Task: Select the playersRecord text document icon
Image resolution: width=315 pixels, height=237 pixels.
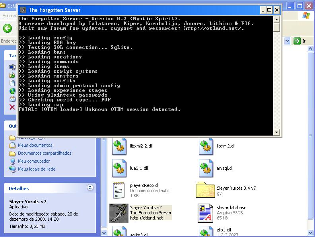Action: (119, 190)
